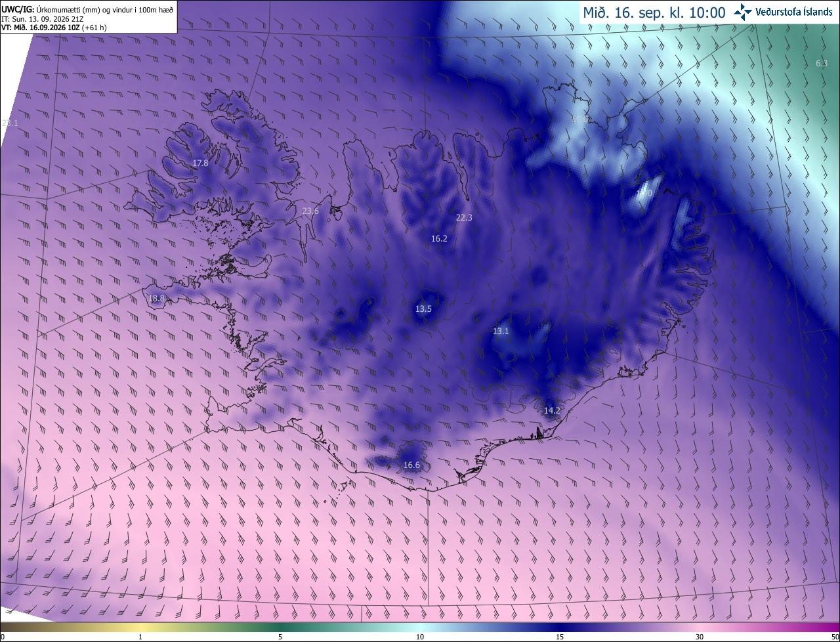
Task: Click the 18.8 value on Snæfellsnes peninsula
Action: [157, 298]
